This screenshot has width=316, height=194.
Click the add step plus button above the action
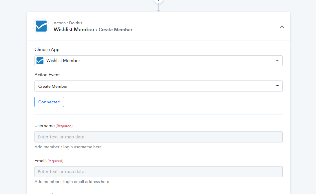(x=158, y=1)
